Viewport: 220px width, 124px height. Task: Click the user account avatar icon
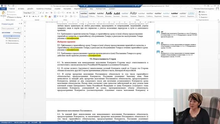click(x=218, y=9)
